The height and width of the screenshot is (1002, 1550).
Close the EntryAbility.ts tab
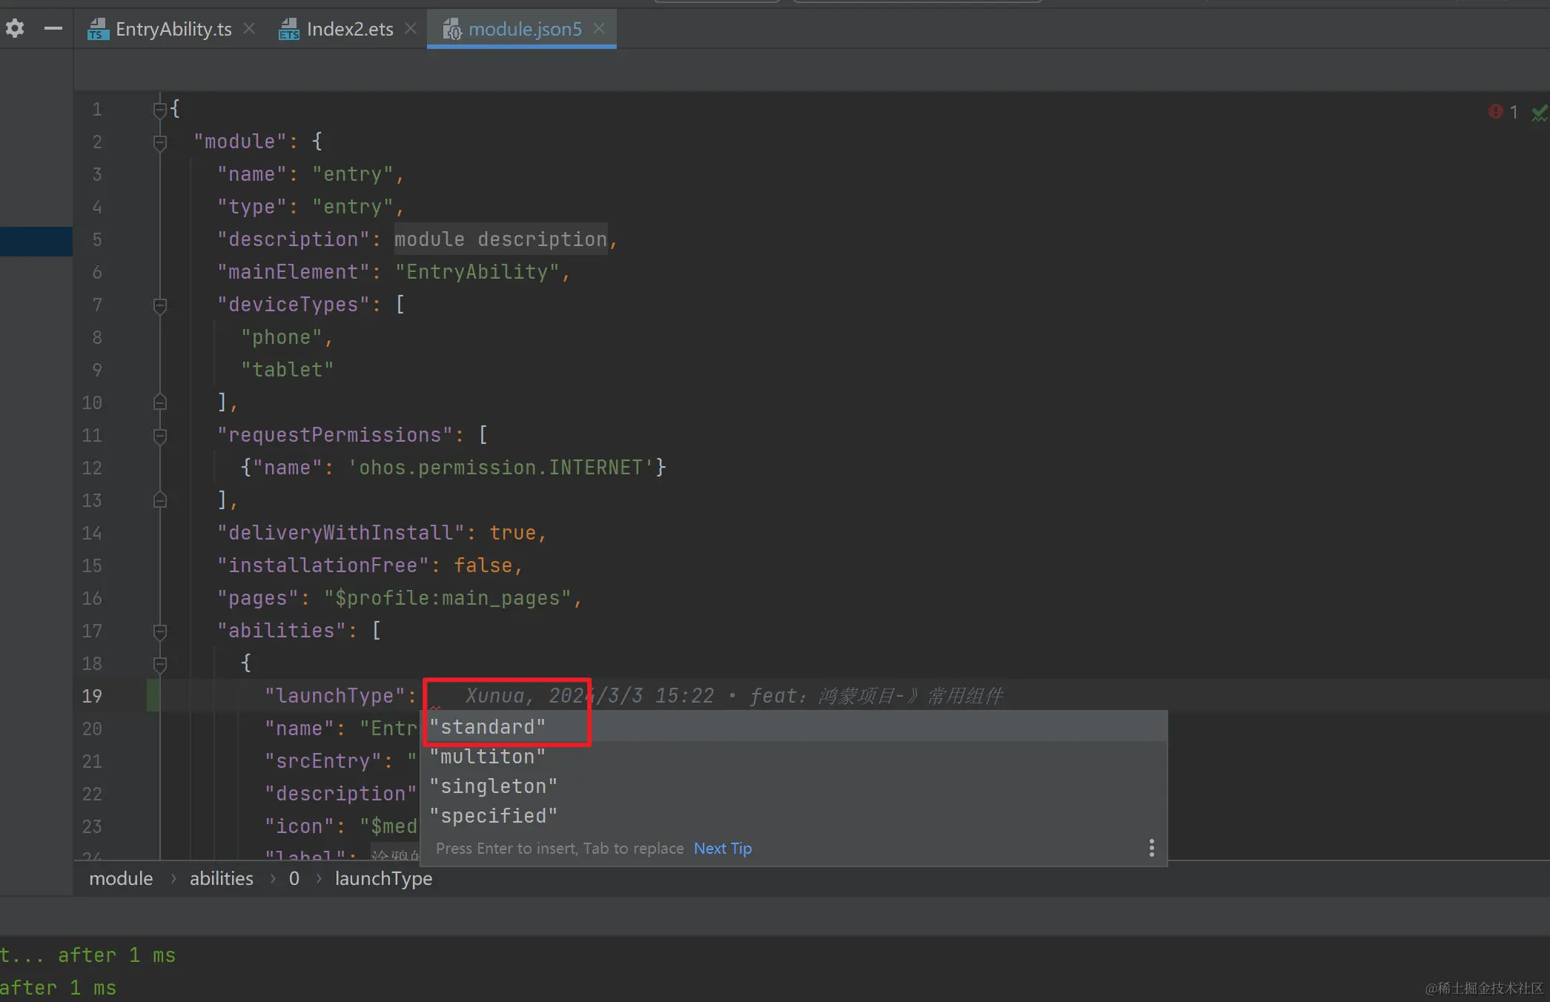250,28
